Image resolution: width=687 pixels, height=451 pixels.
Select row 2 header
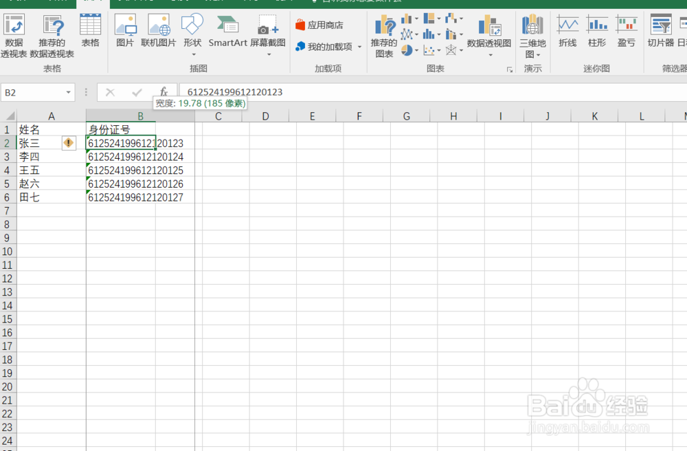click(x=8, y=143)
